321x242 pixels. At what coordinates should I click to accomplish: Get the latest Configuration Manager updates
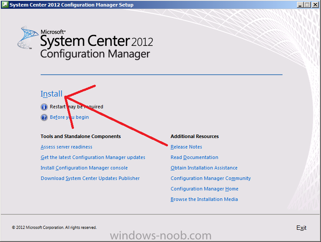pos(93,157)
